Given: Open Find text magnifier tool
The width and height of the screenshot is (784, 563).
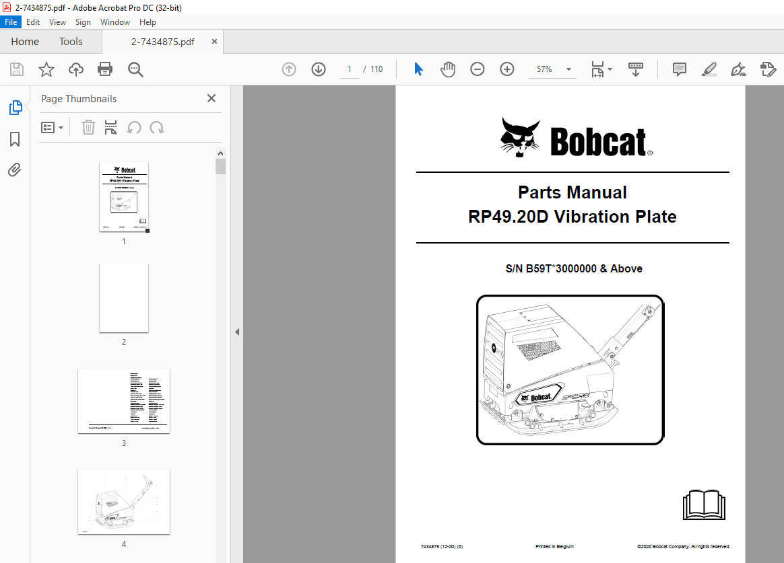Looking at the screenshot, I should [x=135, y=69].
